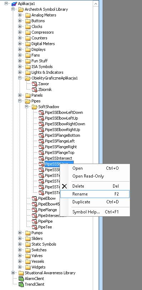
Task: Click the PipeSSFlangeBottom symbol icon
Action: click(41, 135)
